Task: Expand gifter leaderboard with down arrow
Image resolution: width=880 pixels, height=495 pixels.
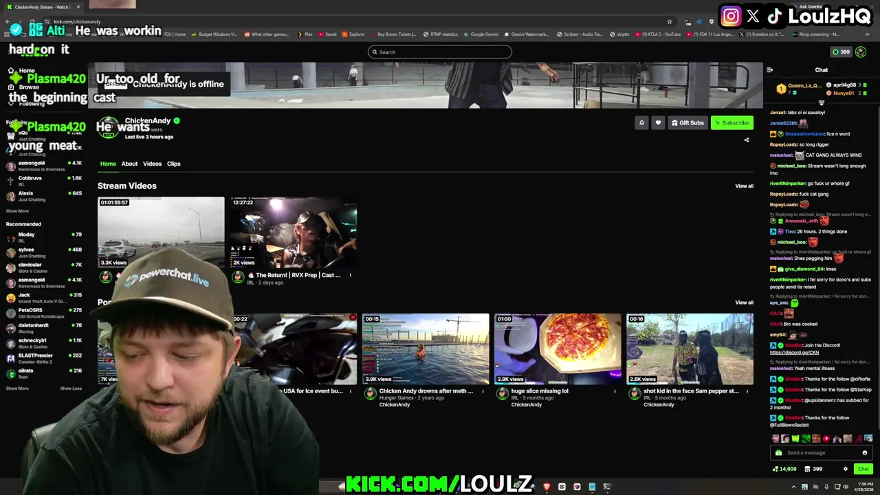Action: pyautogui.click(x=821, y=103)
